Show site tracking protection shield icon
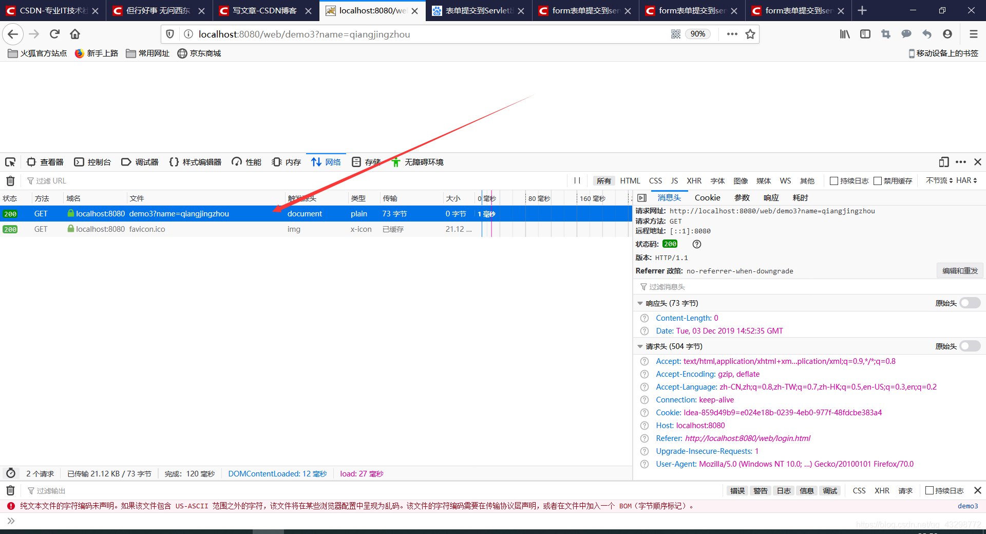This screenshot has height=534, width=986. (170, 34)
